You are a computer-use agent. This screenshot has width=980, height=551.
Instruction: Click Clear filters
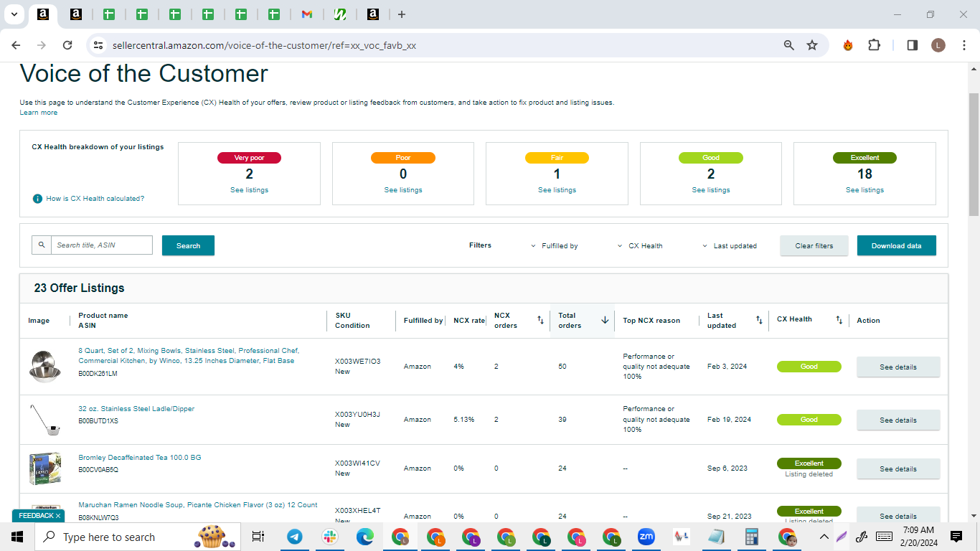tap(814, 245)
